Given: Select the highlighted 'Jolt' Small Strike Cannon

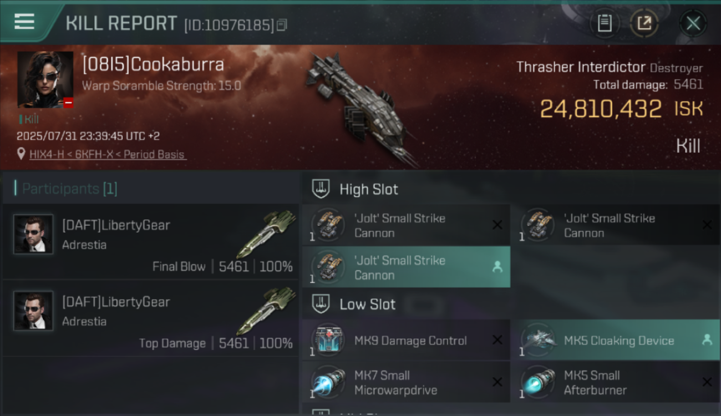Looking at the screenshot, I should click(x=406, y=267).
